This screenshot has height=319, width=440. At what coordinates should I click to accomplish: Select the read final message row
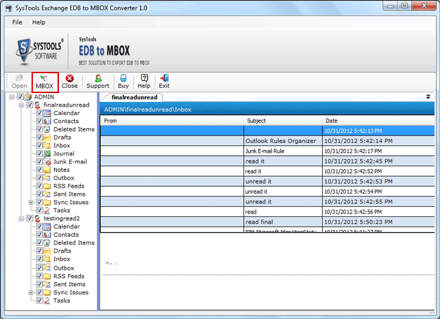(x=267, y=222)
